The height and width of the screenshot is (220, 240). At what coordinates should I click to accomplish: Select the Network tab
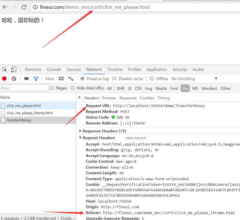coord(94,70)
